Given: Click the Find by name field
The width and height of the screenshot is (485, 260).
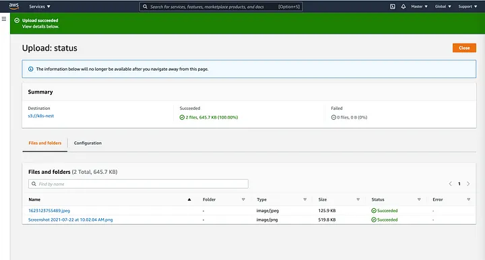Looking at the screenshot, I should (x=138, y=184).
